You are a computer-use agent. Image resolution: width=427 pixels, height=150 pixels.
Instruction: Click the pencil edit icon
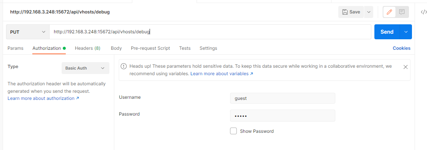click(x=389, y=12)
